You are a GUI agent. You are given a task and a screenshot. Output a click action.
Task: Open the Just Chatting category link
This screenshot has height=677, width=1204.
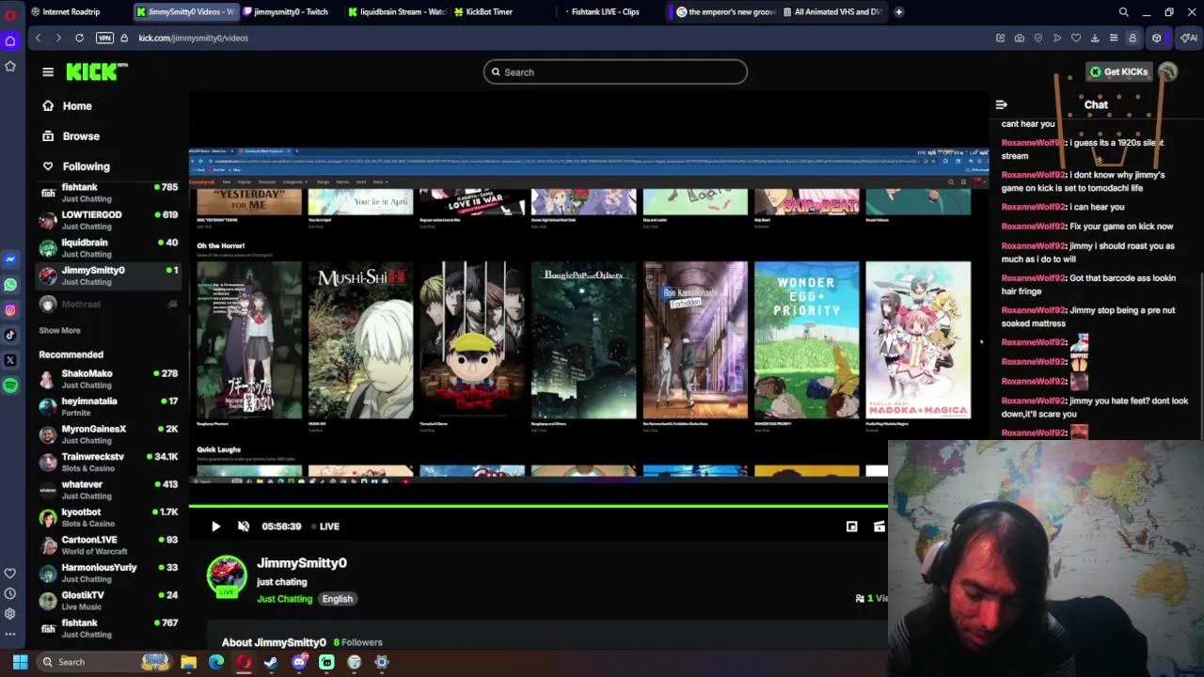point(284,599)
